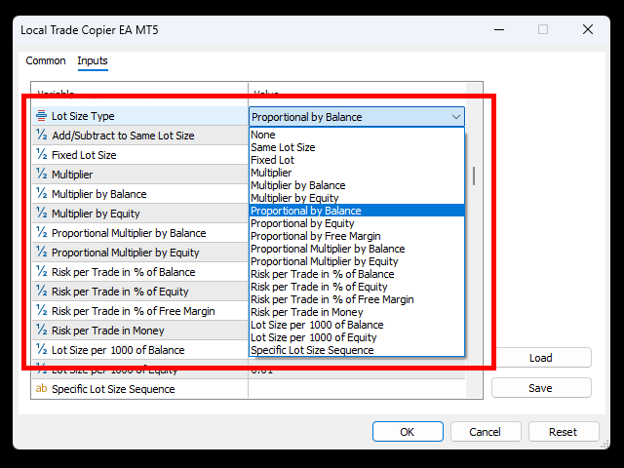Pick Proportional Multiplier by Balance in dropdown list

pos(357,249)
